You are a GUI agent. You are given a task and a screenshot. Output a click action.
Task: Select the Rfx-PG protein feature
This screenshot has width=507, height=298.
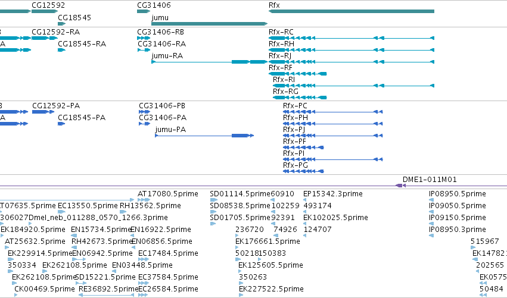pos(303,171)
